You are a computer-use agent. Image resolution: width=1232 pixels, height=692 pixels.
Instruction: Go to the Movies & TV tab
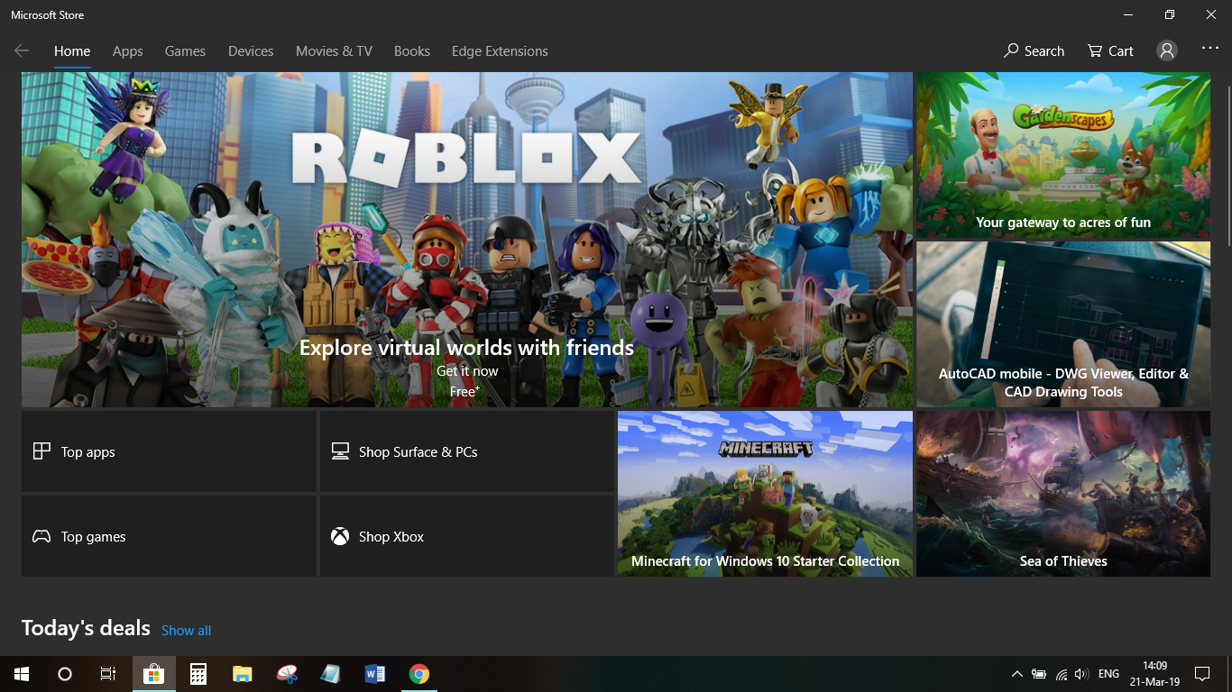[x=334, y=51]
